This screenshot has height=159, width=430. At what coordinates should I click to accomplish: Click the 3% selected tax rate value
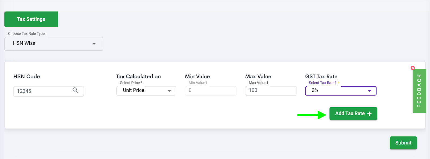tap(315, 90)
